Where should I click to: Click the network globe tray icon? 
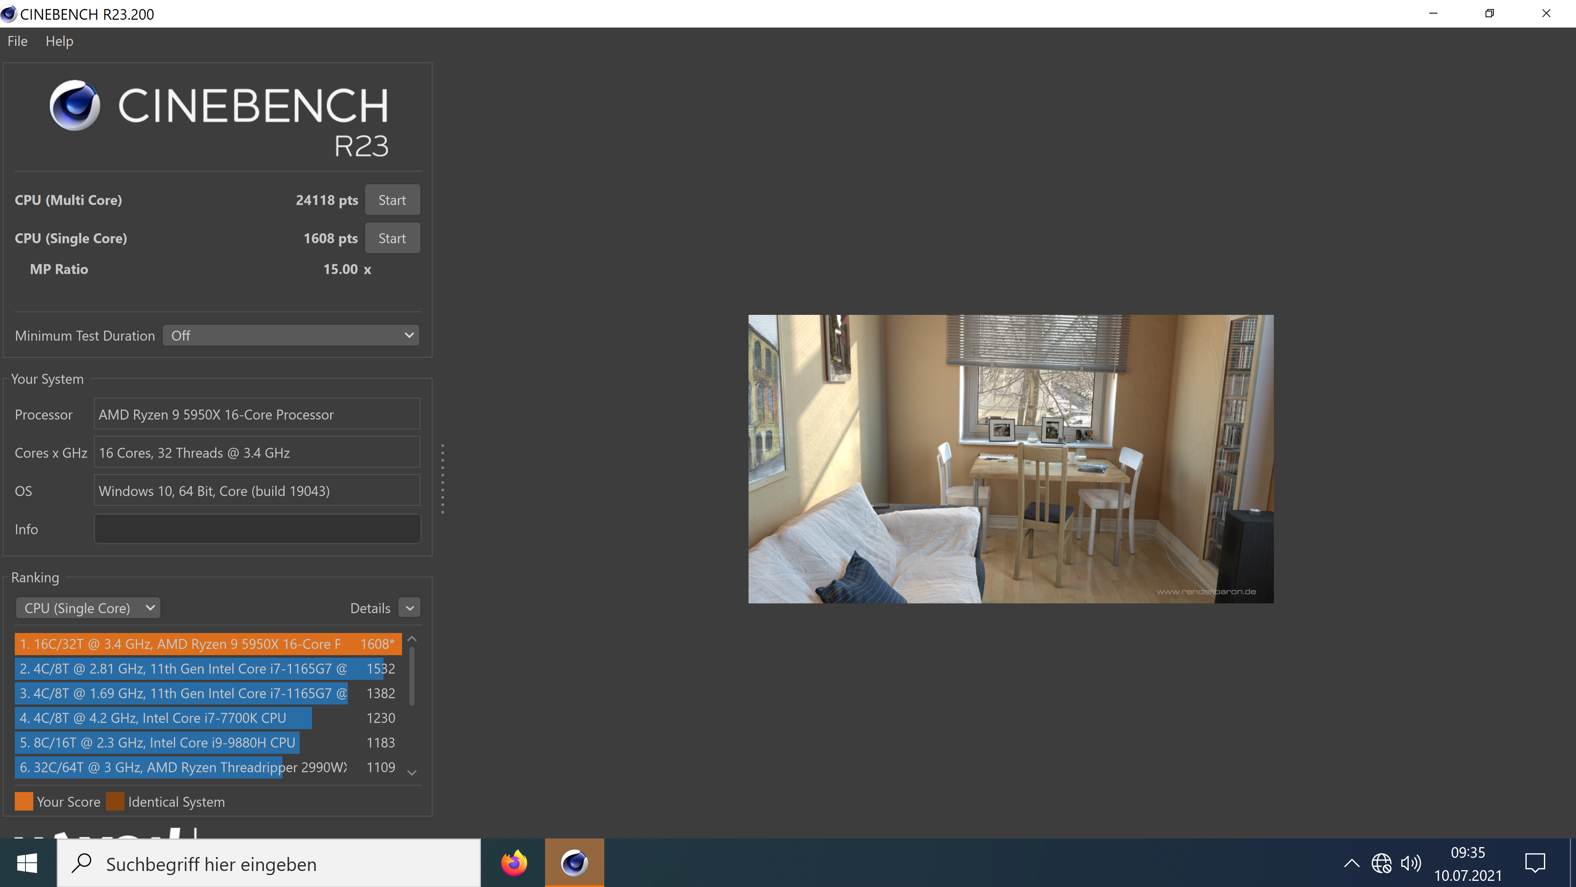(x=1382, y=863)
